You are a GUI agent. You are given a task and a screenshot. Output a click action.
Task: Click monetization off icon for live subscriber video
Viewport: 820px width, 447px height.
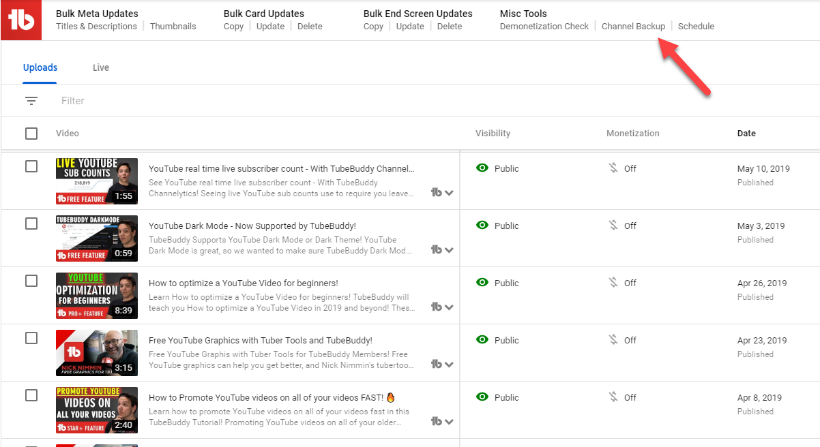tap(613, 168)
